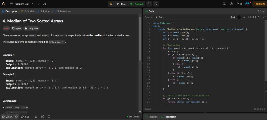Open the C++ language dropdown
This screenshot has width=267, height=120.
[149, 17]
